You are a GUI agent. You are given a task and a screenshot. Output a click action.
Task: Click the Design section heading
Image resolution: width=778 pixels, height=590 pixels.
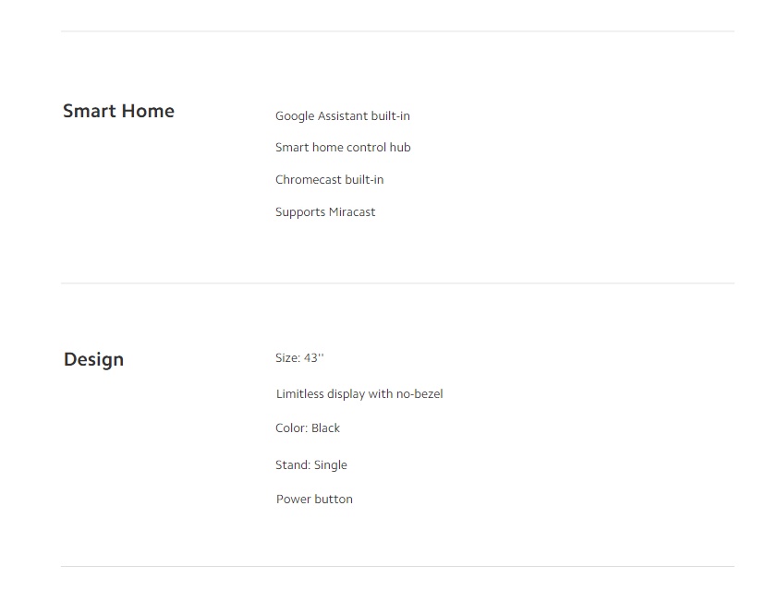pos(93,359)
